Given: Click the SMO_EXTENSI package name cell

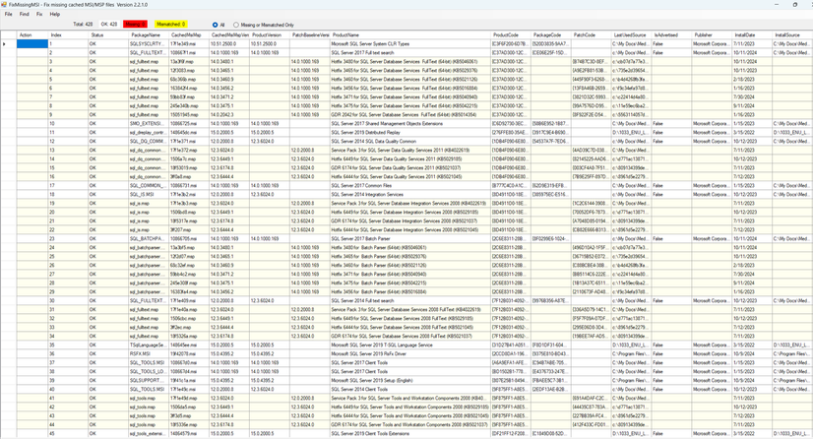Looking at the screenshot, I should (x=149, y=124).
